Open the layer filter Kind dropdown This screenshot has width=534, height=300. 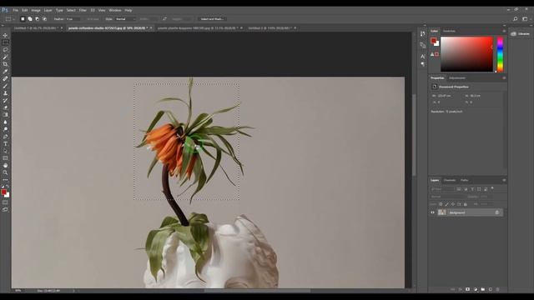[x=442, y=189]
